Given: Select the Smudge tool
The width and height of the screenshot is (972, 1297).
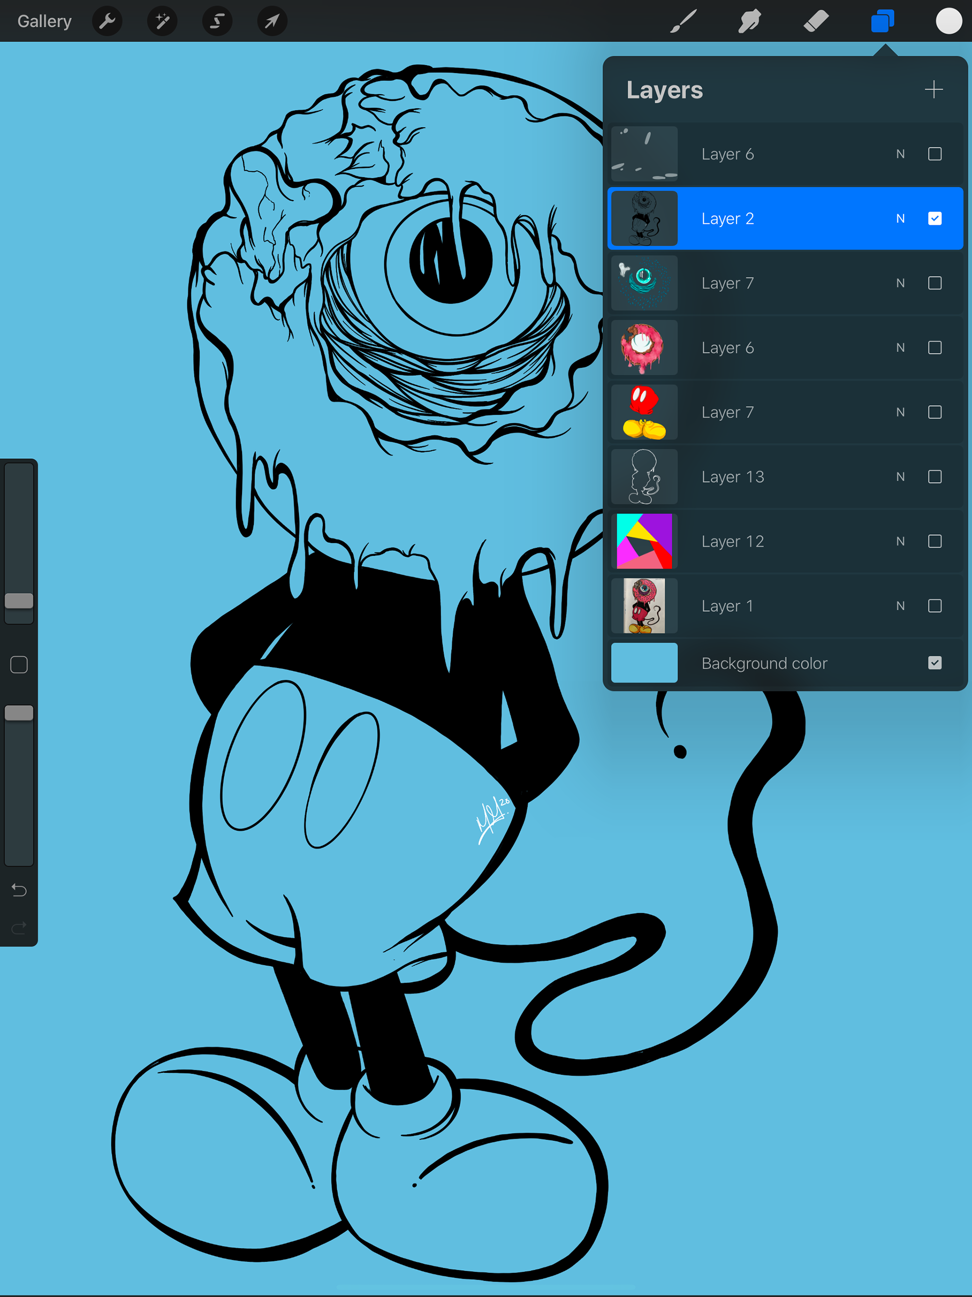Looking at the screenshot, I should point(749,22).
